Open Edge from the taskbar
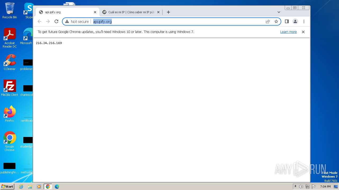 (57, 187)
